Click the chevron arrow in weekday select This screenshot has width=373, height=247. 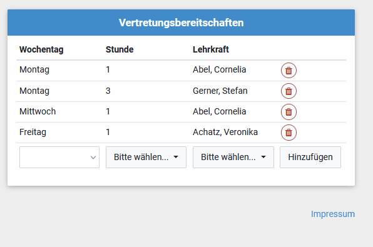click(x=93, y=158)
